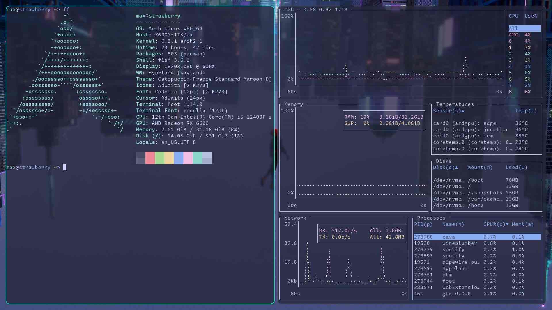Image resolution: width=552 pixels, height=310 pixels.
Task: Select card0 (amdgpu): junction sensor row
Action: [x=486, y=129]
